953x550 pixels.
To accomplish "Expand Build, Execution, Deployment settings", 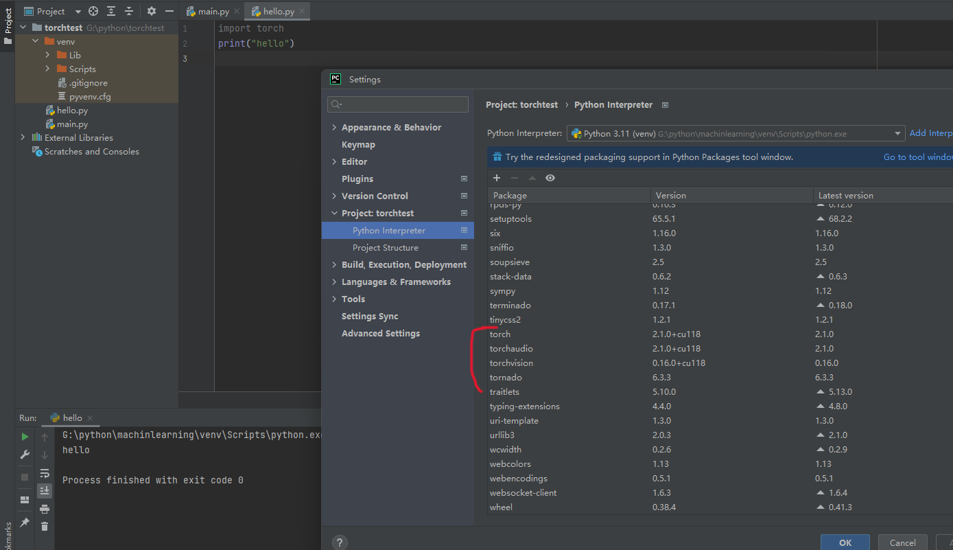I will (334, 265).
